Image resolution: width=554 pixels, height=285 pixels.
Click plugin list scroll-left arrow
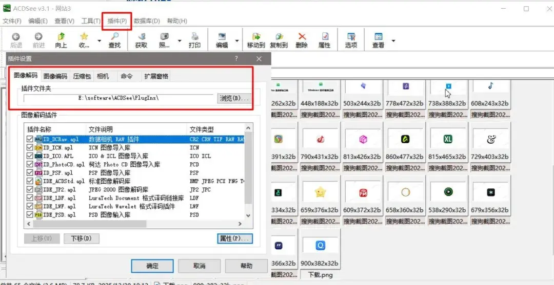tap(28, 224)
